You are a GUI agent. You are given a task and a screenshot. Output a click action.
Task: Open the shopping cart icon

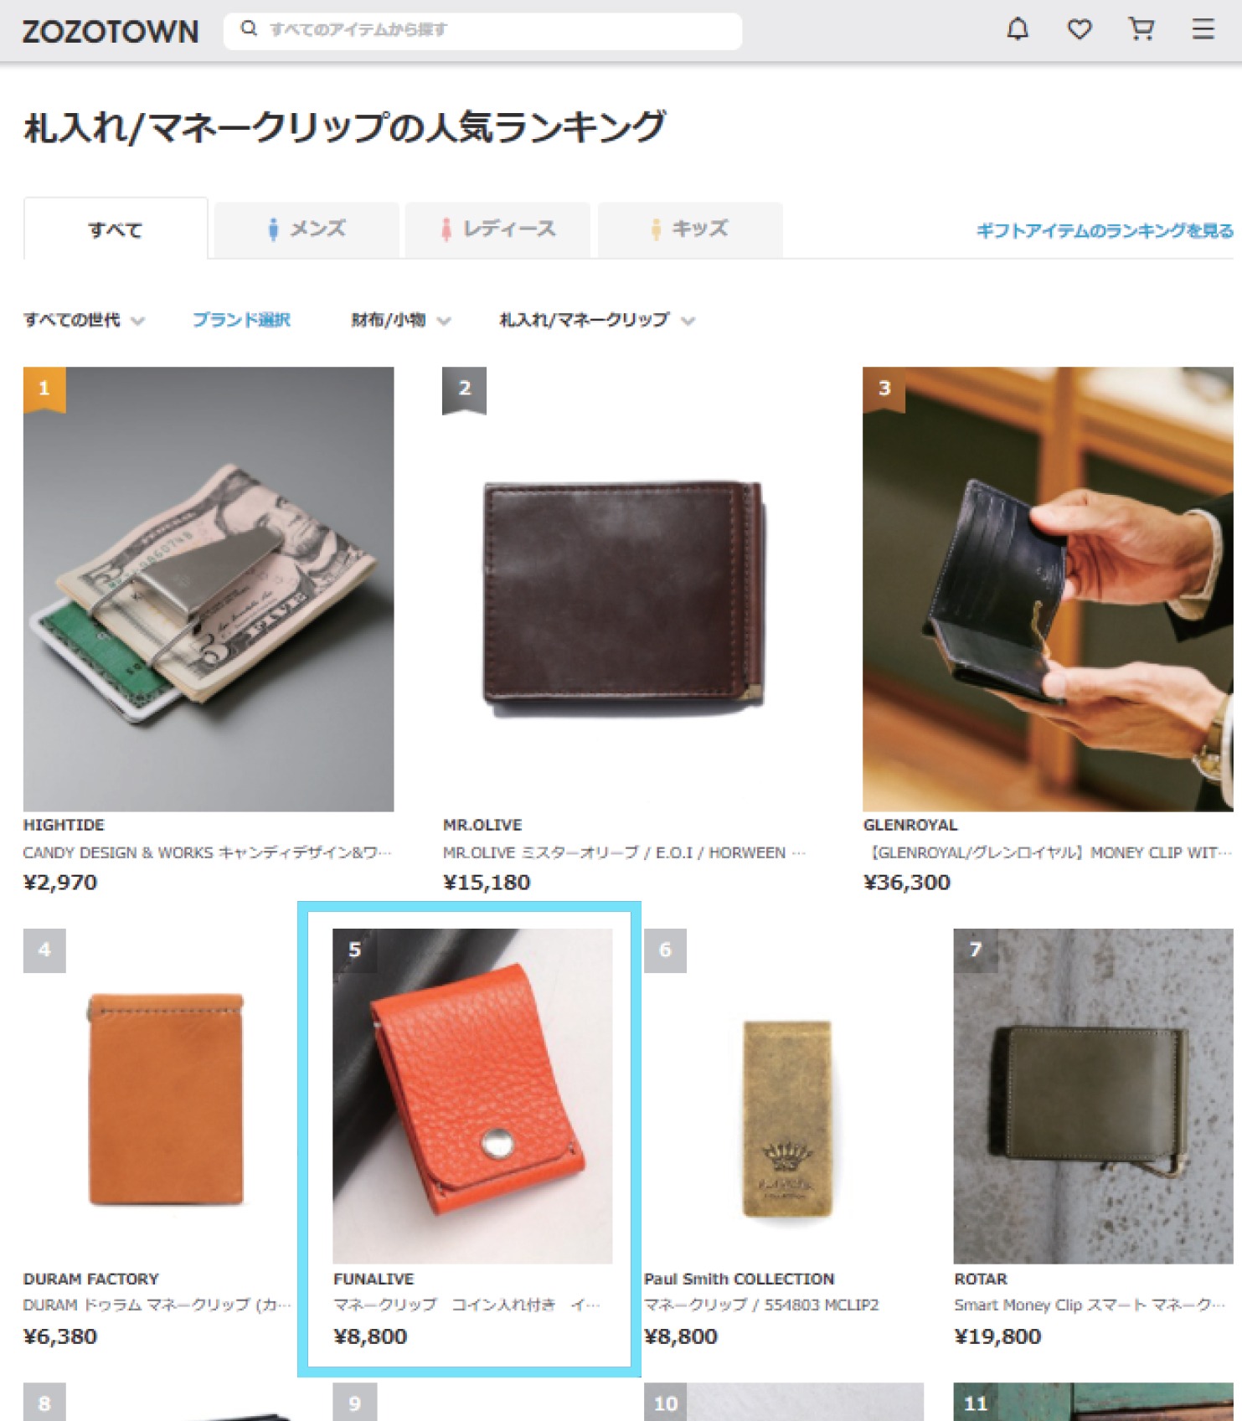(1141, 30)
